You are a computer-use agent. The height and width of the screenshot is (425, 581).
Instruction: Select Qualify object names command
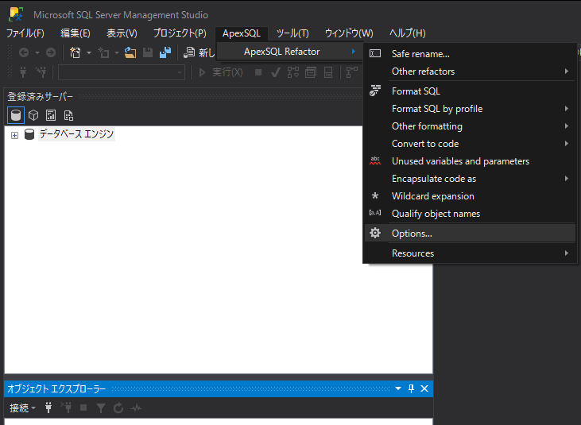(x=470, y=213)
